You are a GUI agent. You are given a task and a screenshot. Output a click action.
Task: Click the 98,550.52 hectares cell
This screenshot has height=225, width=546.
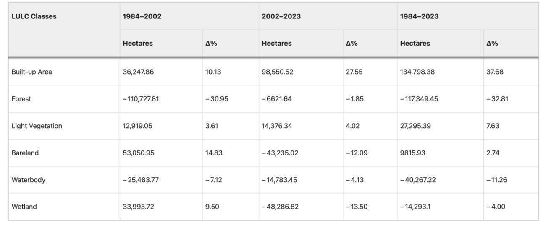[277, 72]
